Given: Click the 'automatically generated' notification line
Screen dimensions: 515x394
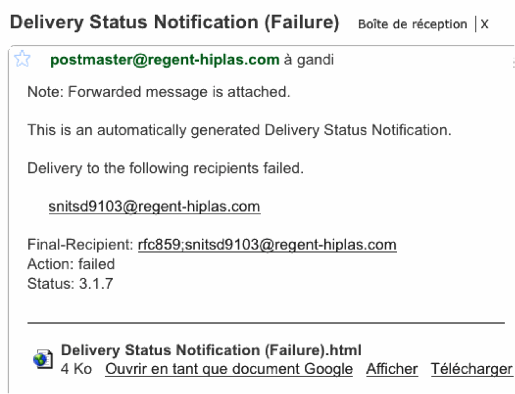Looking at the screenshot, I should click(240, 131).
